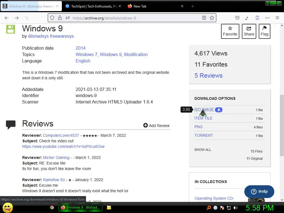
Task: Click the green floppy disk item icon
Action: 11,29
